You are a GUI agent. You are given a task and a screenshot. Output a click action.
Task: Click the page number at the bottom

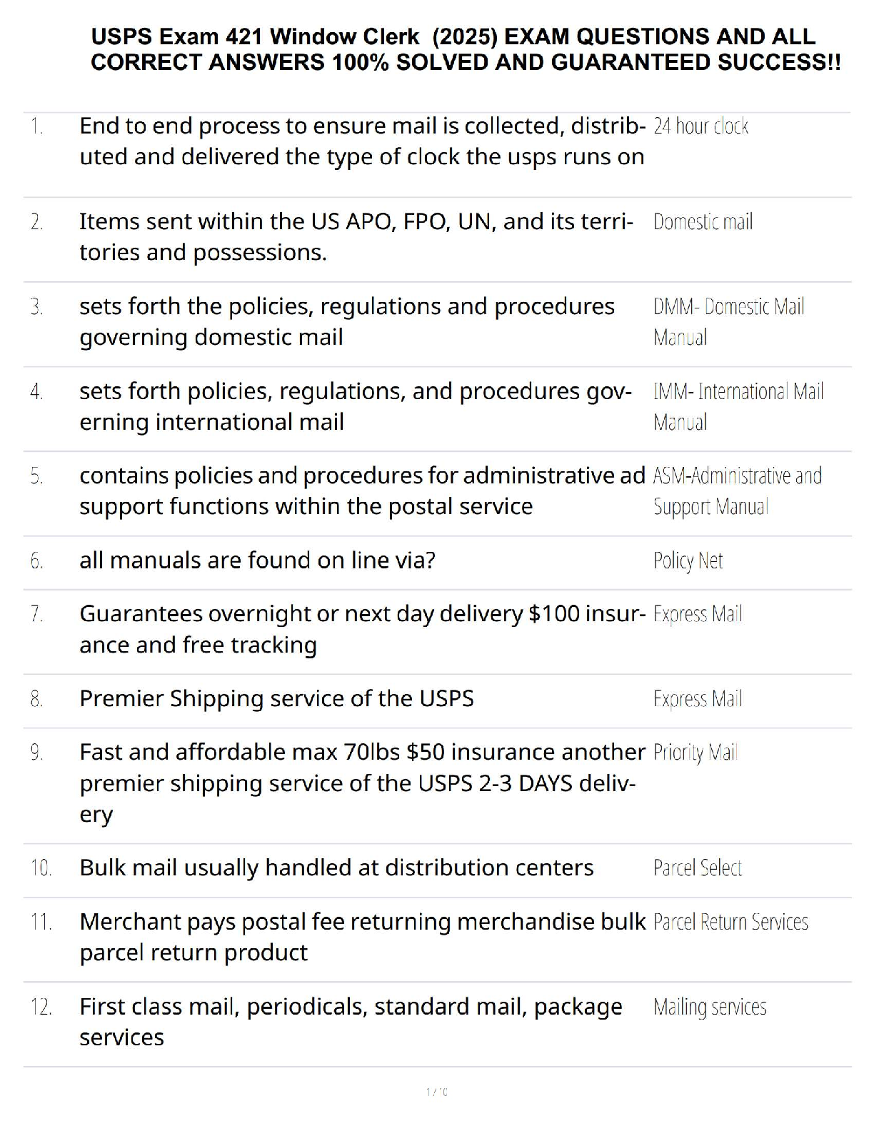[x=437, y=1092]
